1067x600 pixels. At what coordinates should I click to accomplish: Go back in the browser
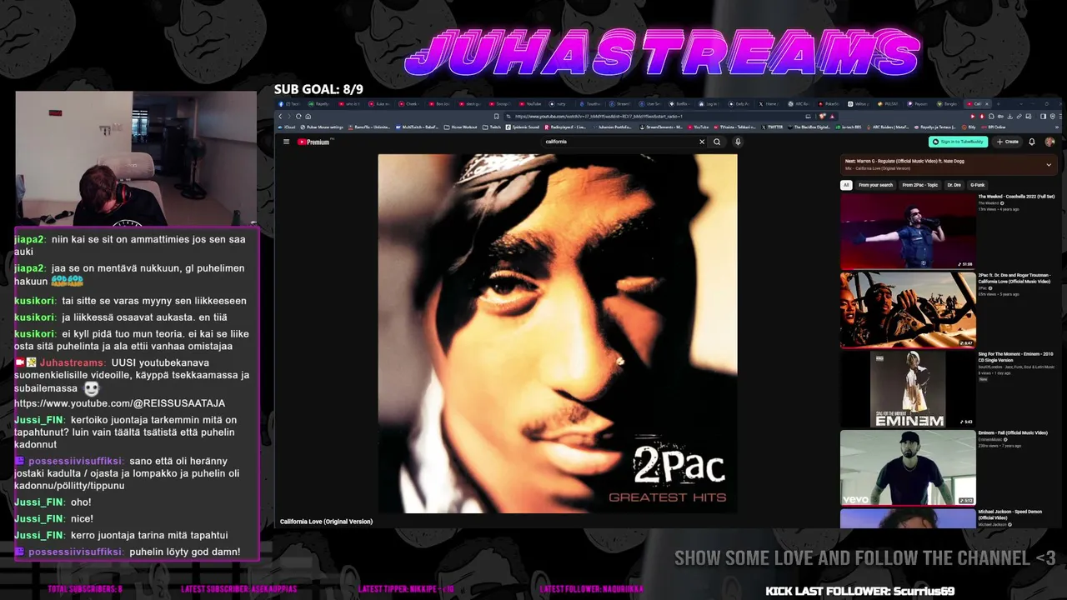point(281,117)
